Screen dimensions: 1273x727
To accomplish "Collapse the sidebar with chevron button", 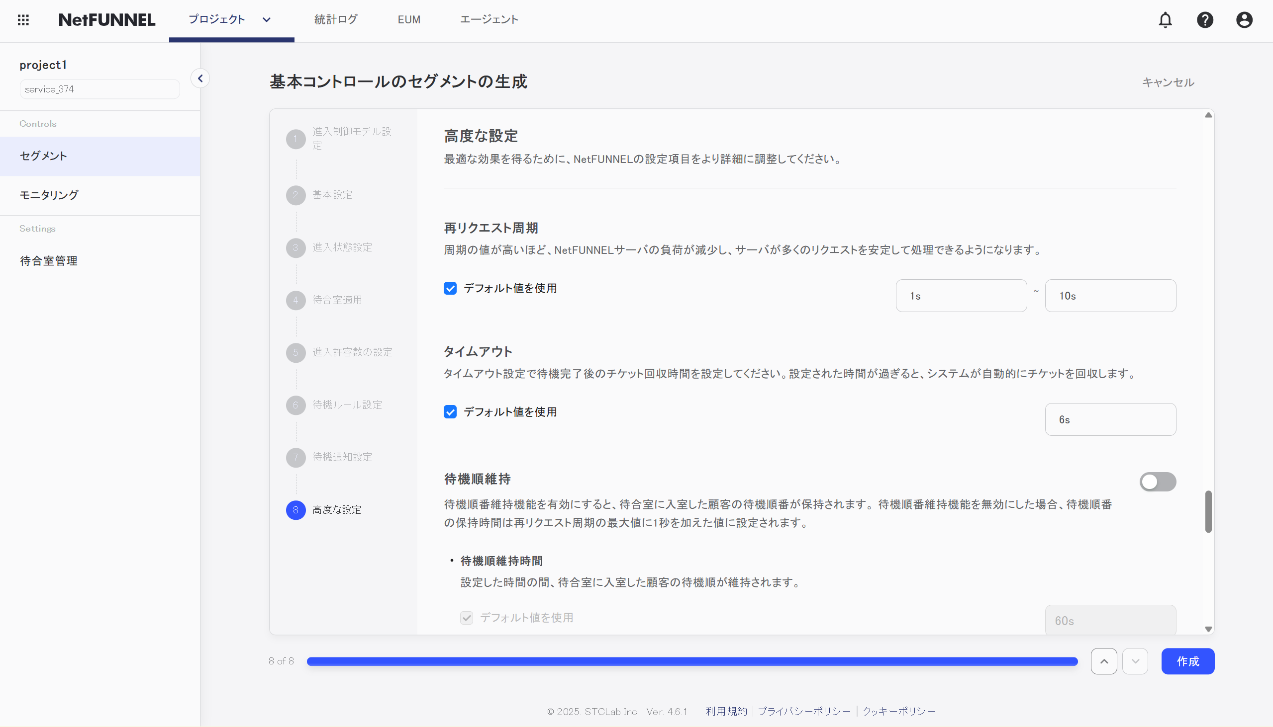I will [x=200, y=79].
